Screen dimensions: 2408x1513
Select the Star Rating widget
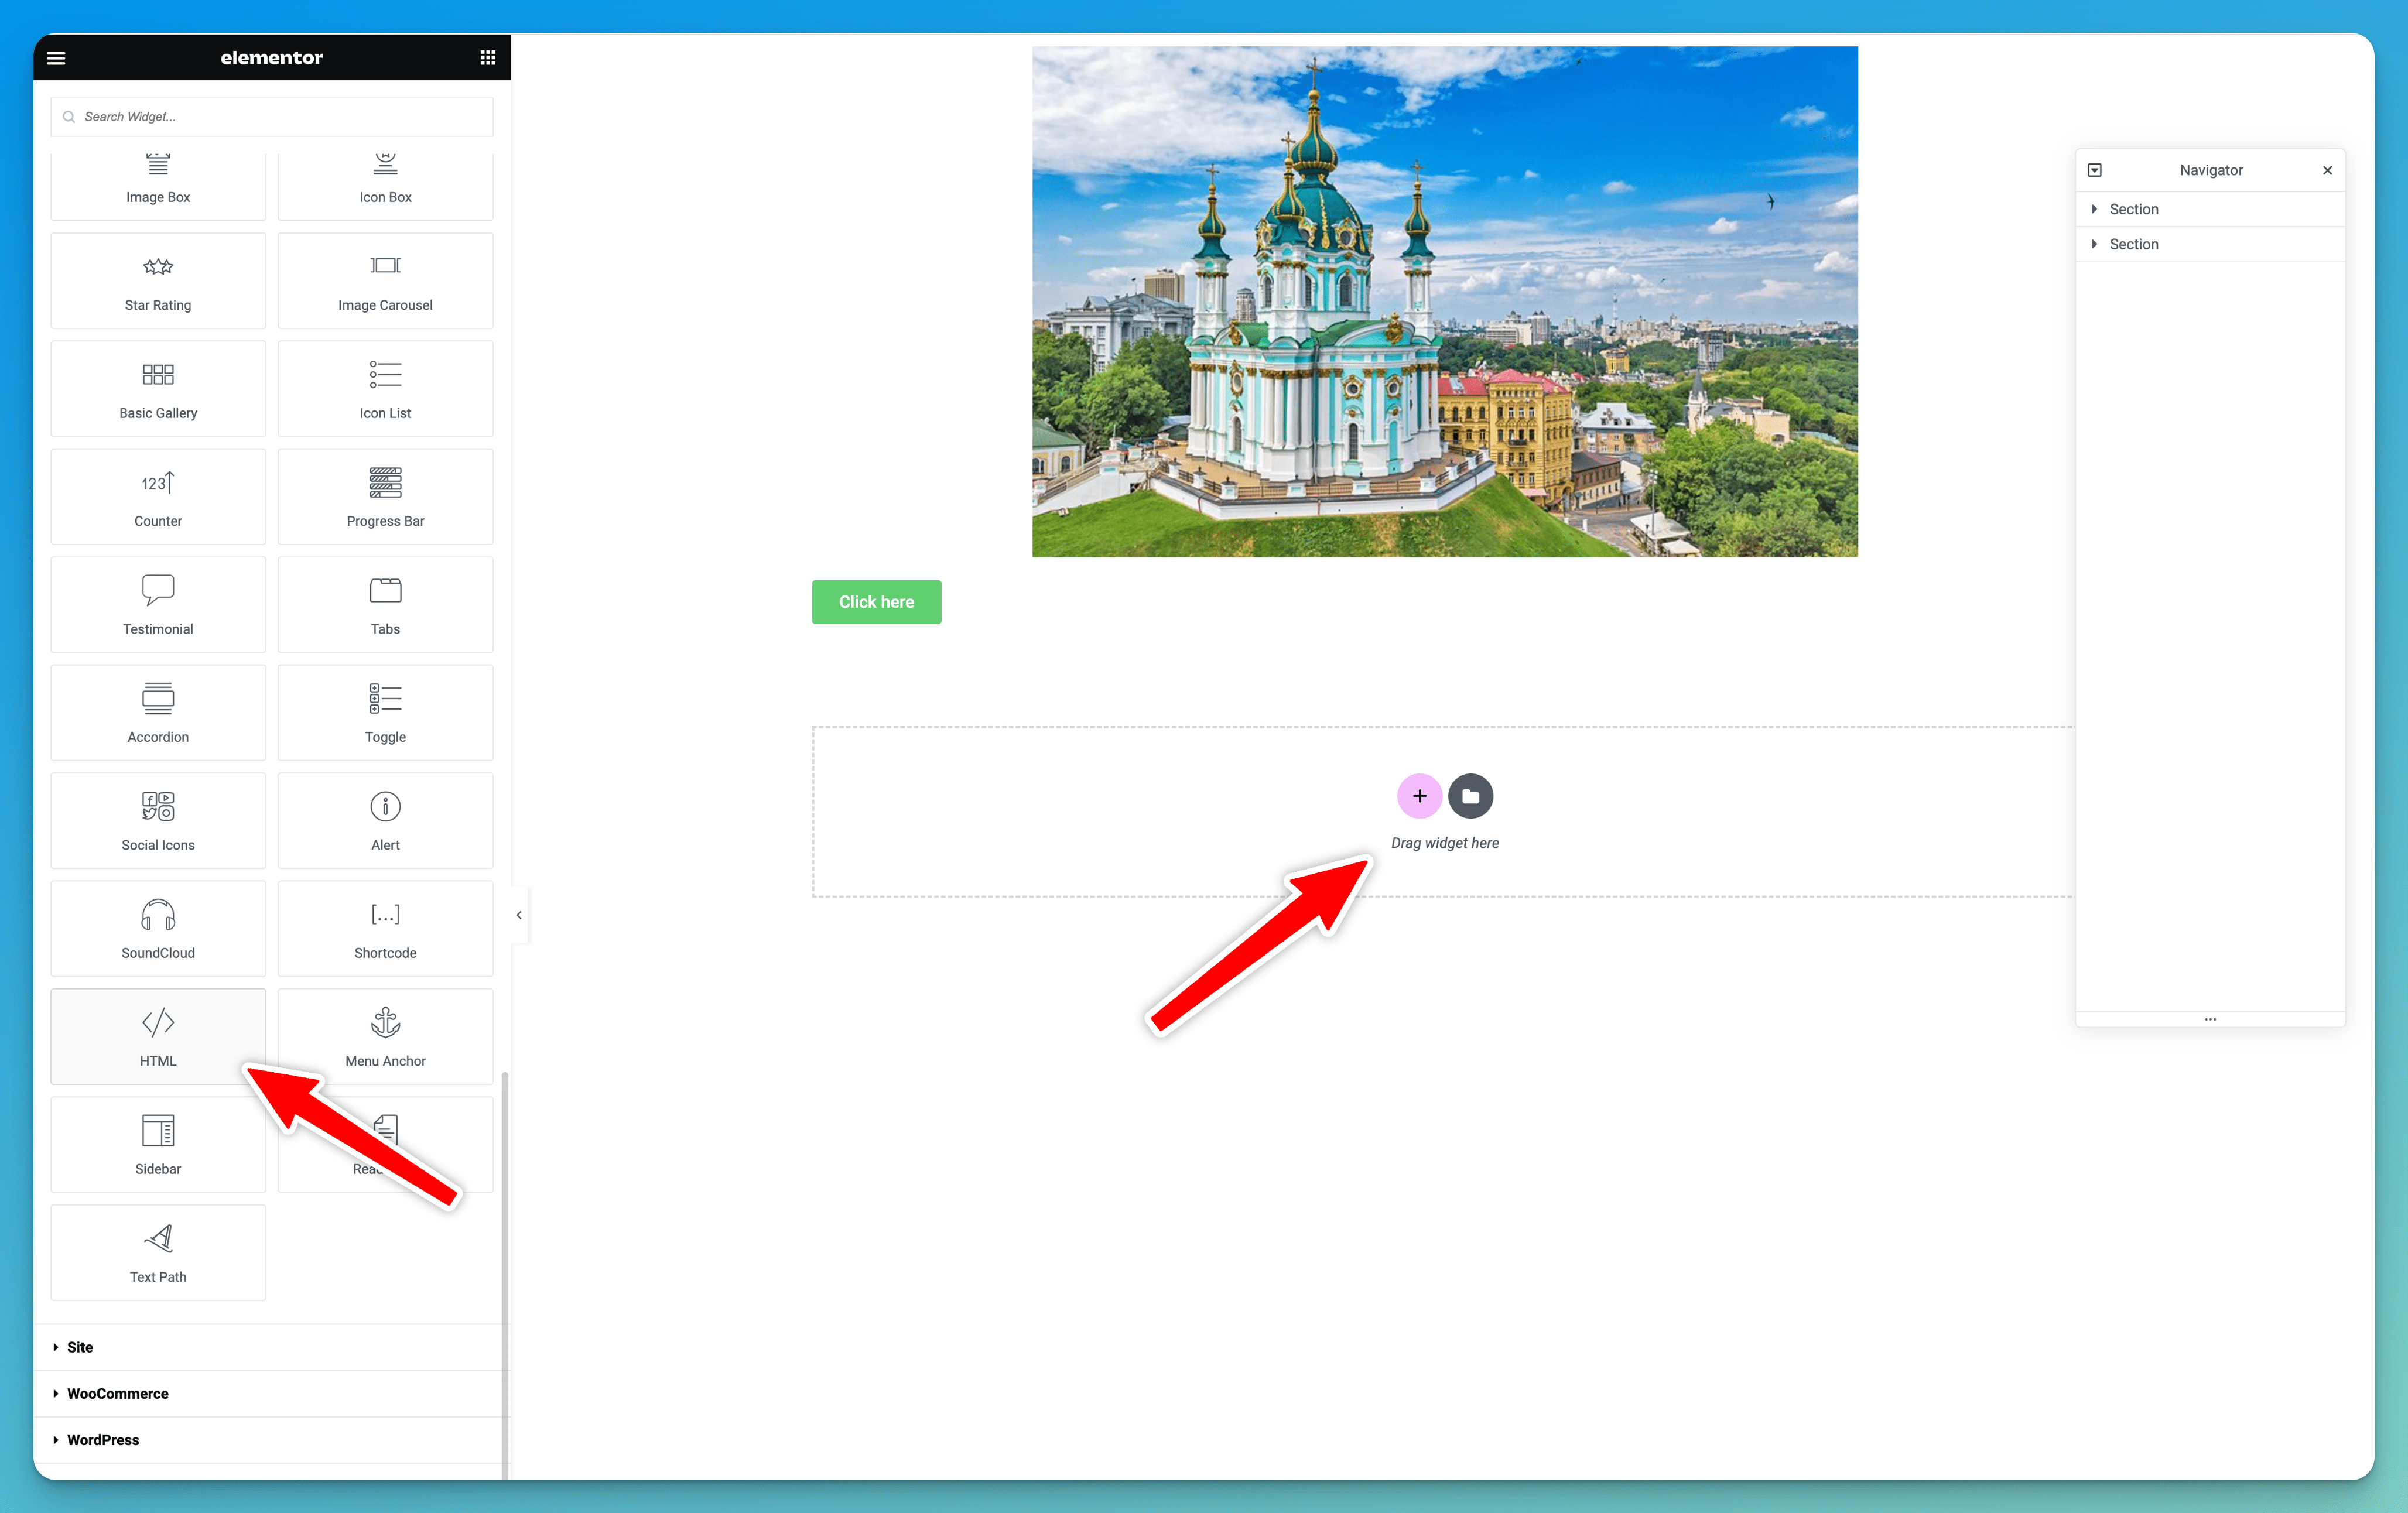[158, 281]
